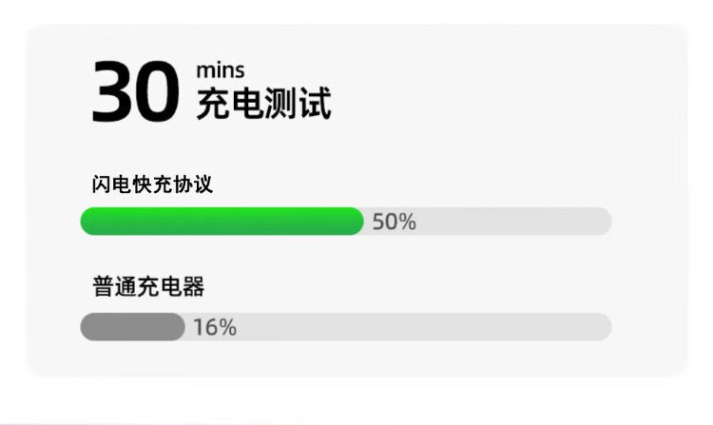The height and width of the screenshot is (425, 713).
Task: Click the "mins" unit label
Action: (x=220, y=69)
